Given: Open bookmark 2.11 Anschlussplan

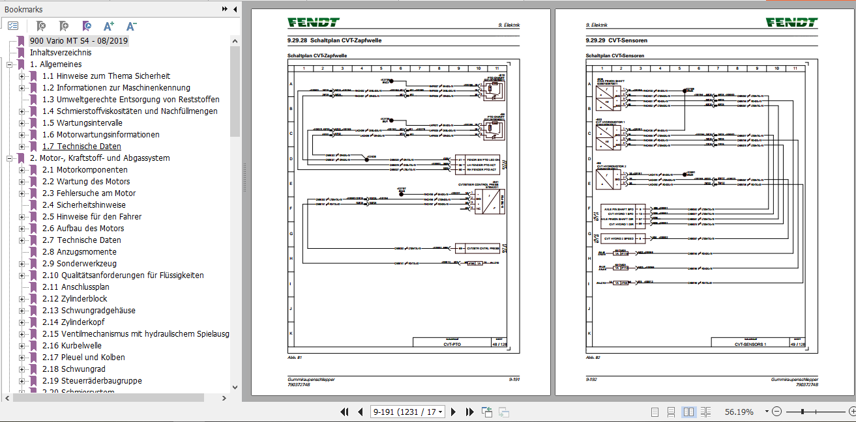Looking at the screenshot, I should tap(76, 287).
